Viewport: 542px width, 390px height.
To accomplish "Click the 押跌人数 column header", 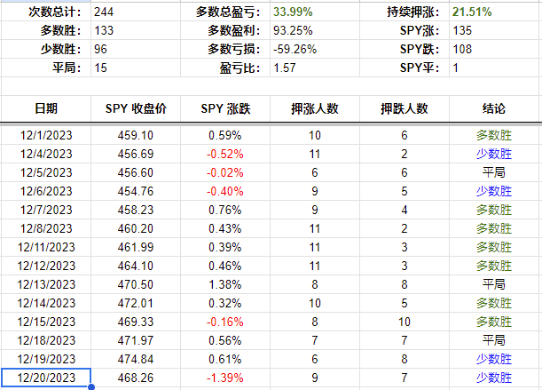I will (x=405, y=108).
